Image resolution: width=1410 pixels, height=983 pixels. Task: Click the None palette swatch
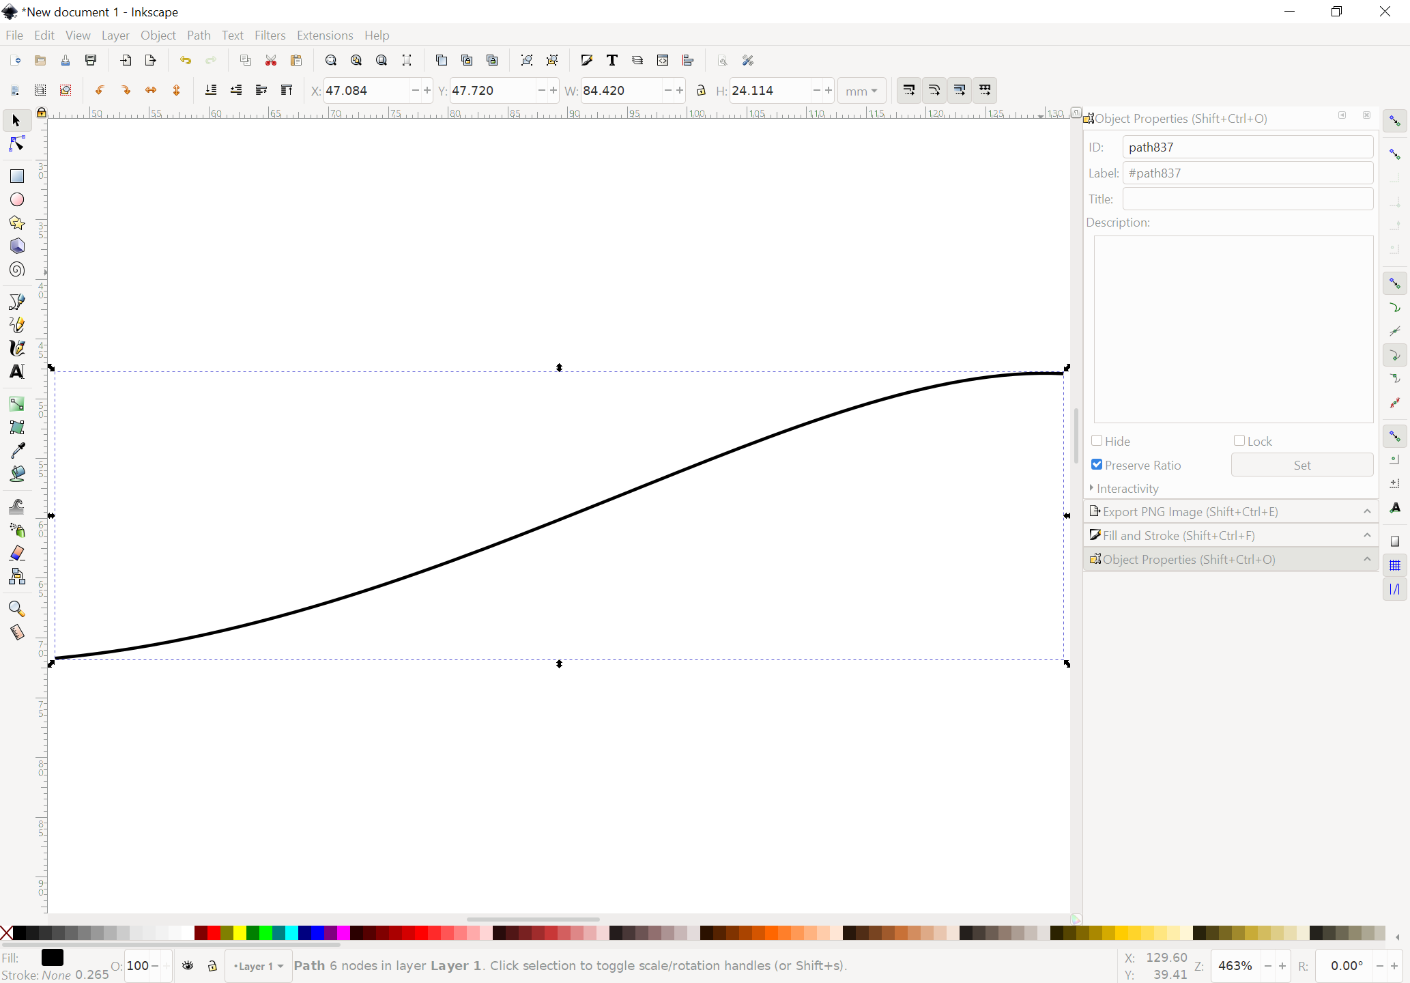click(x=6, y=933)
